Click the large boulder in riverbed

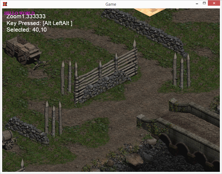(x=134, y=160)
